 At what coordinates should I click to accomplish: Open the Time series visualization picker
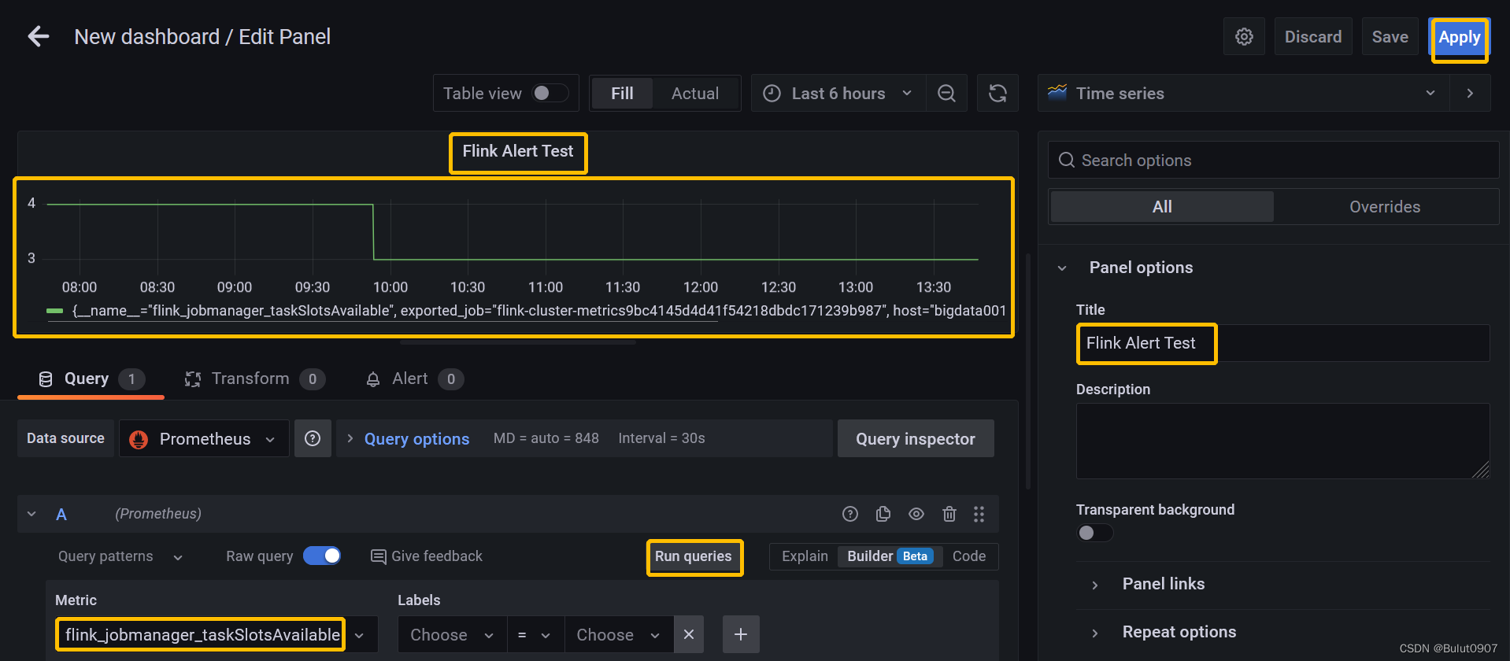coord(1244,93)
